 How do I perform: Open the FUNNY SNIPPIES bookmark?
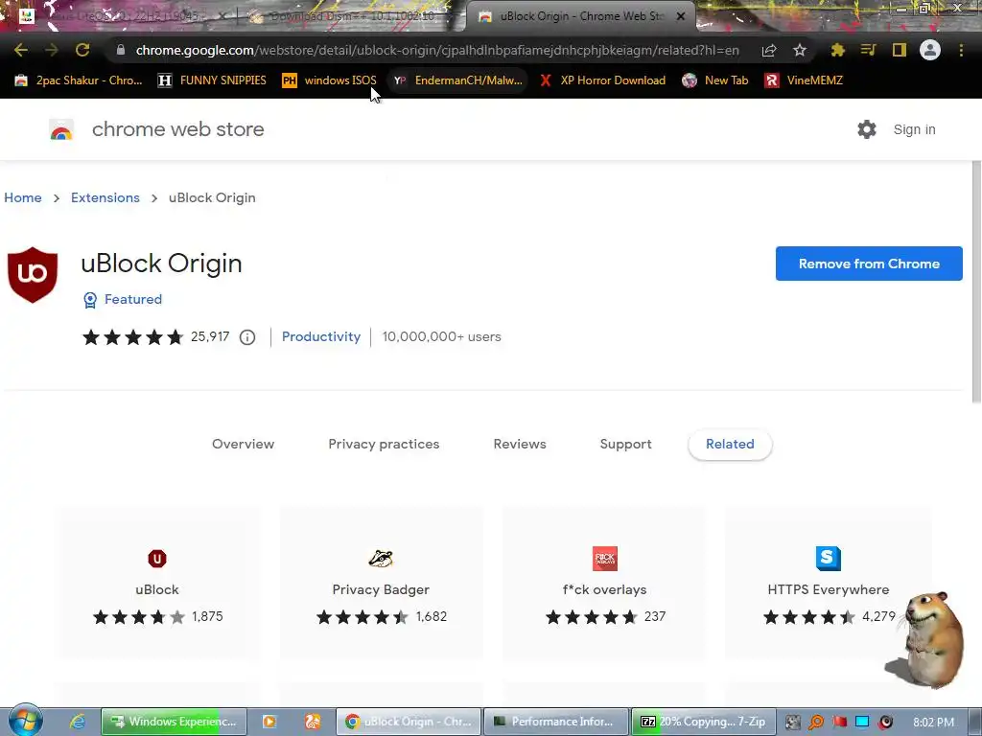click(x=212, y=80)
